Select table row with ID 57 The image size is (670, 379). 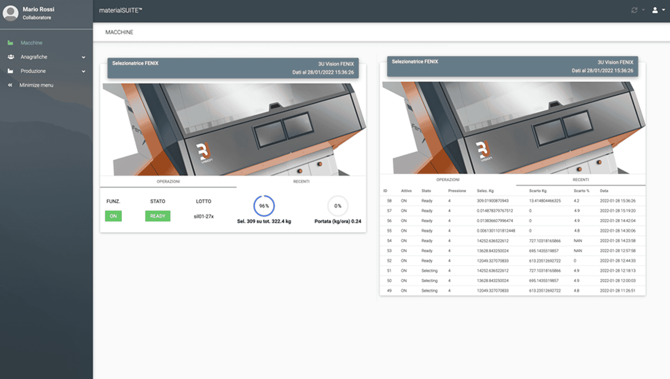(x=513, y=211)
